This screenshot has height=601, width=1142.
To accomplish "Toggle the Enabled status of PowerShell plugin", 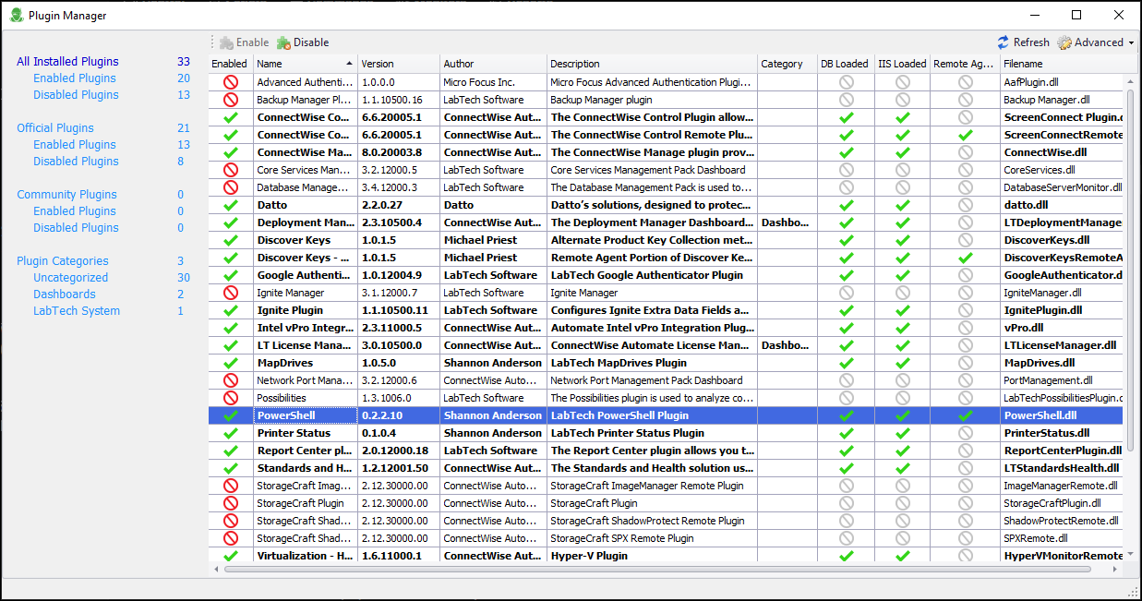I will 231,415.
